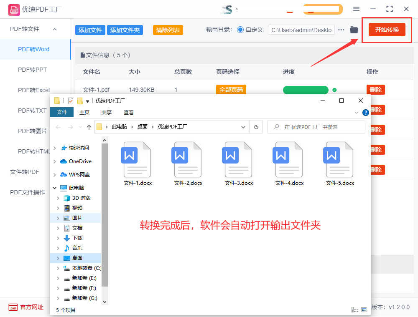The width and height of the screenshot is (418, 317).
Task: Open file 文件-1.docx in the explorer
Action: coord(138,163)
